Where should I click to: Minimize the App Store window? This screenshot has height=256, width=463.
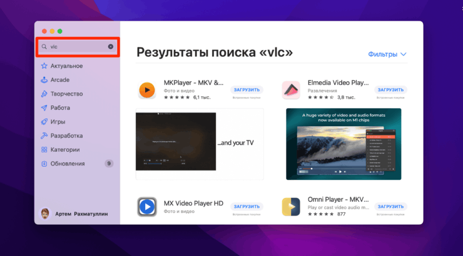(x=52, y=31)
